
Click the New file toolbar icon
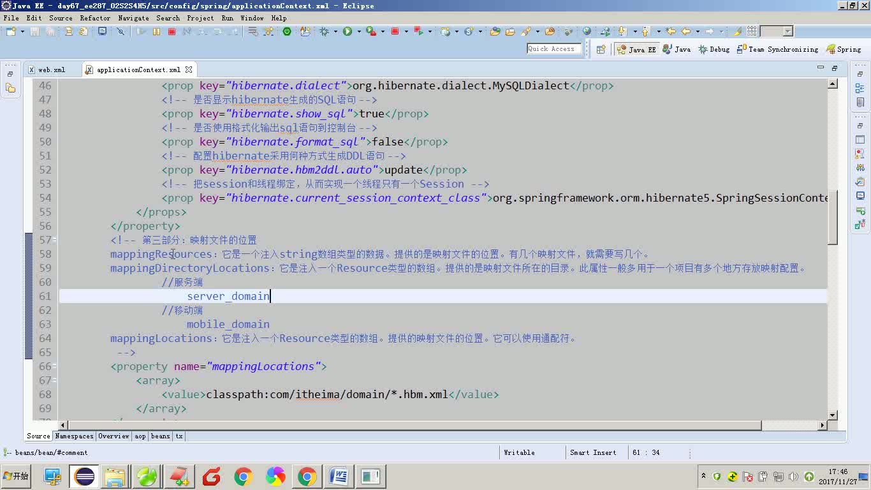coord(11,31)
